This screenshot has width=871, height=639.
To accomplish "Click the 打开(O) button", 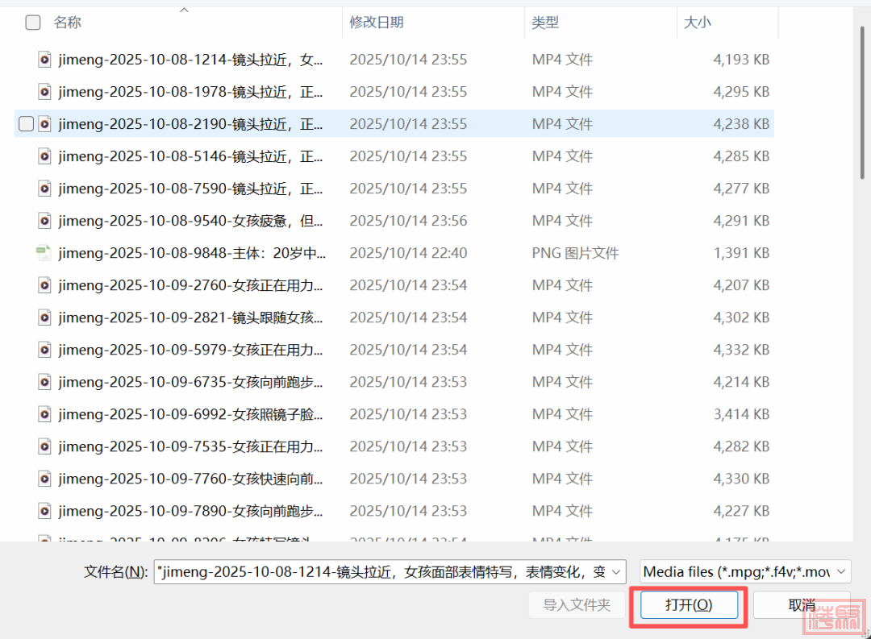I will (689, 605).
